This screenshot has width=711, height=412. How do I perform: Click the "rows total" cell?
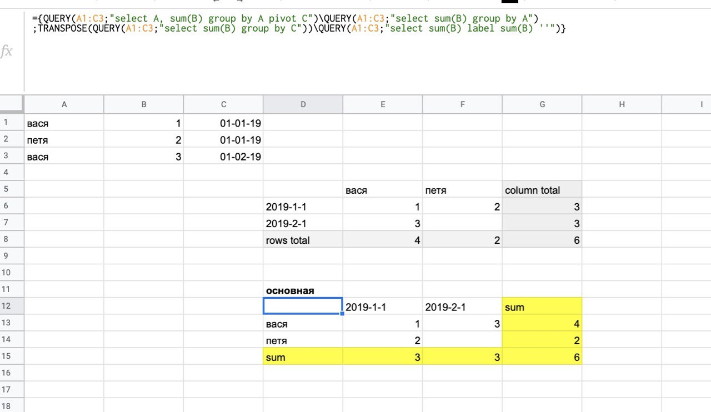pyautogui.click(x=303, y=239)
